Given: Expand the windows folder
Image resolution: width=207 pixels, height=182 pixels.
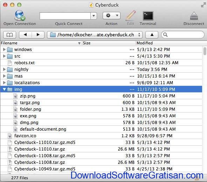Looking at the screenshot, I should coord(4,49).
